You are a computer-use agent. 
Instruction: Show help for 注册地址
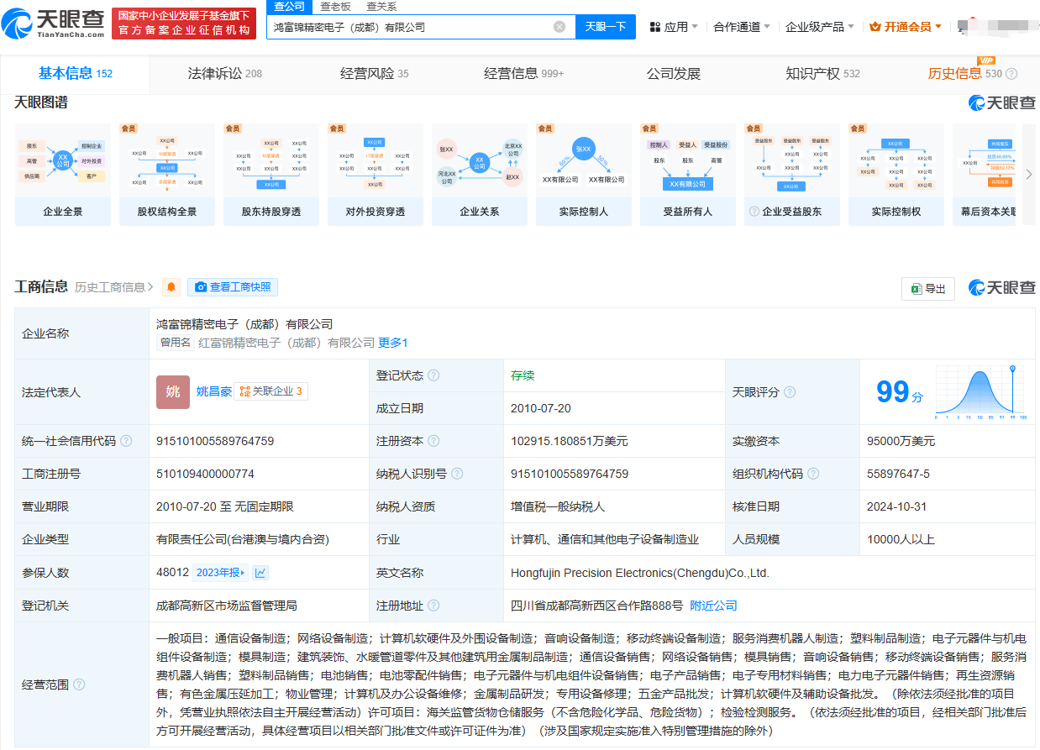(433, 606)
